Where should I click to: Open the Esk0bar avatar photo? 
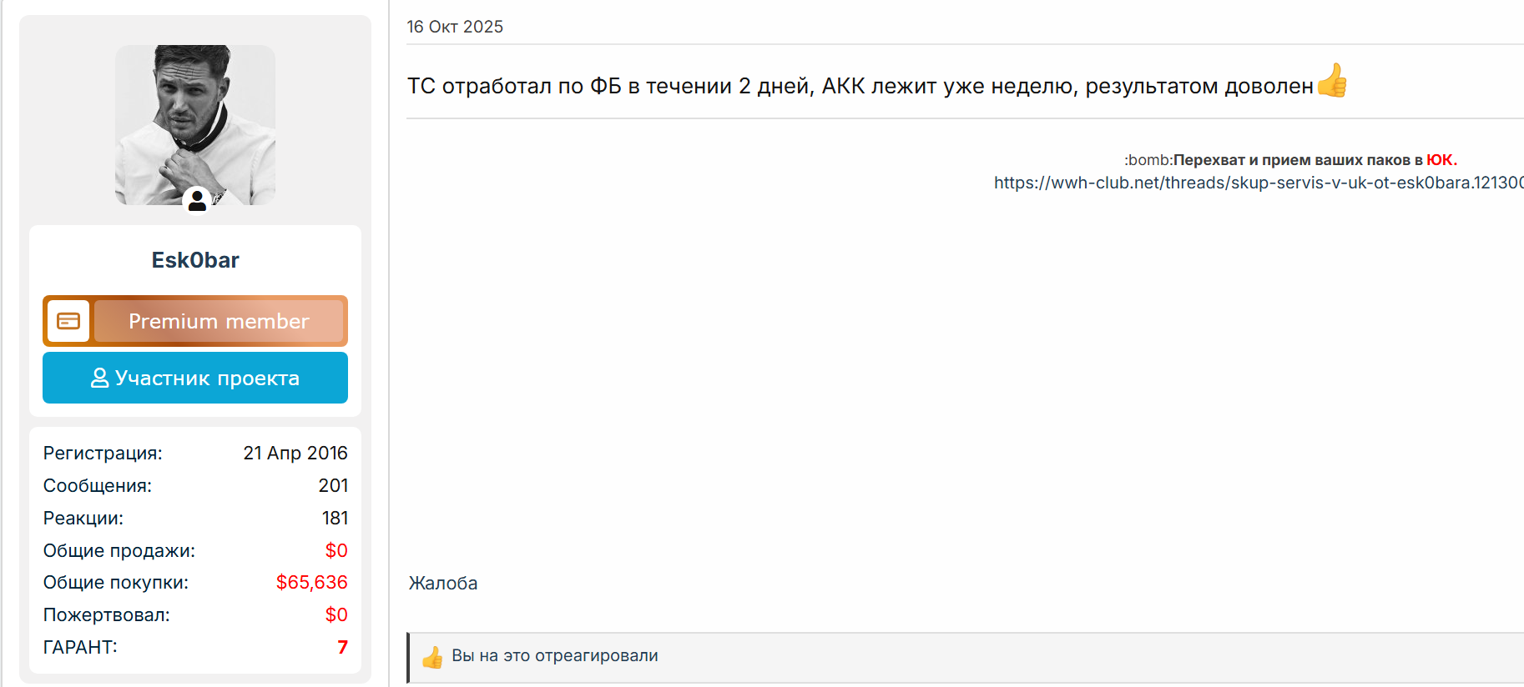[195, 125]
